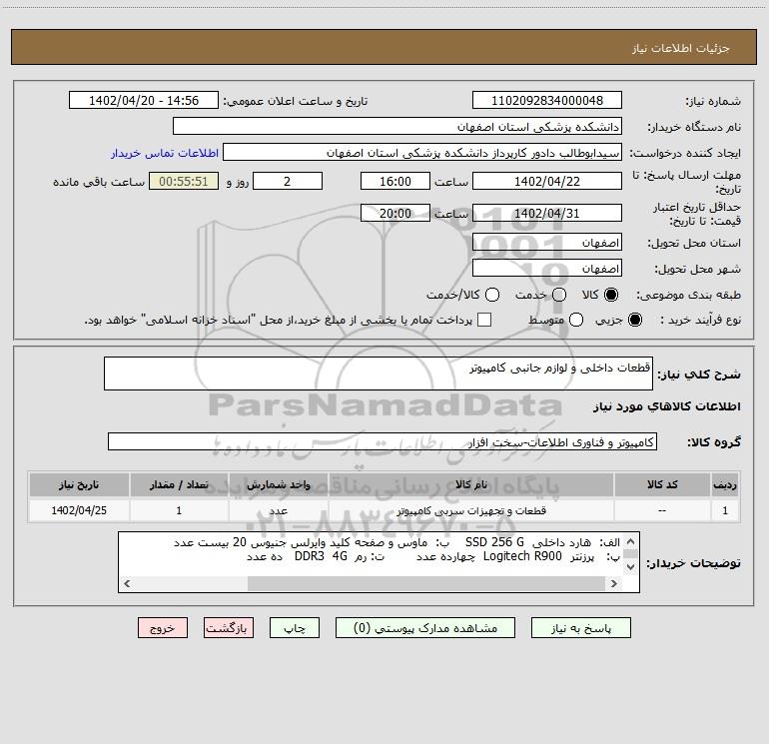Click the خروج exit button

click(x=163, y=628)
